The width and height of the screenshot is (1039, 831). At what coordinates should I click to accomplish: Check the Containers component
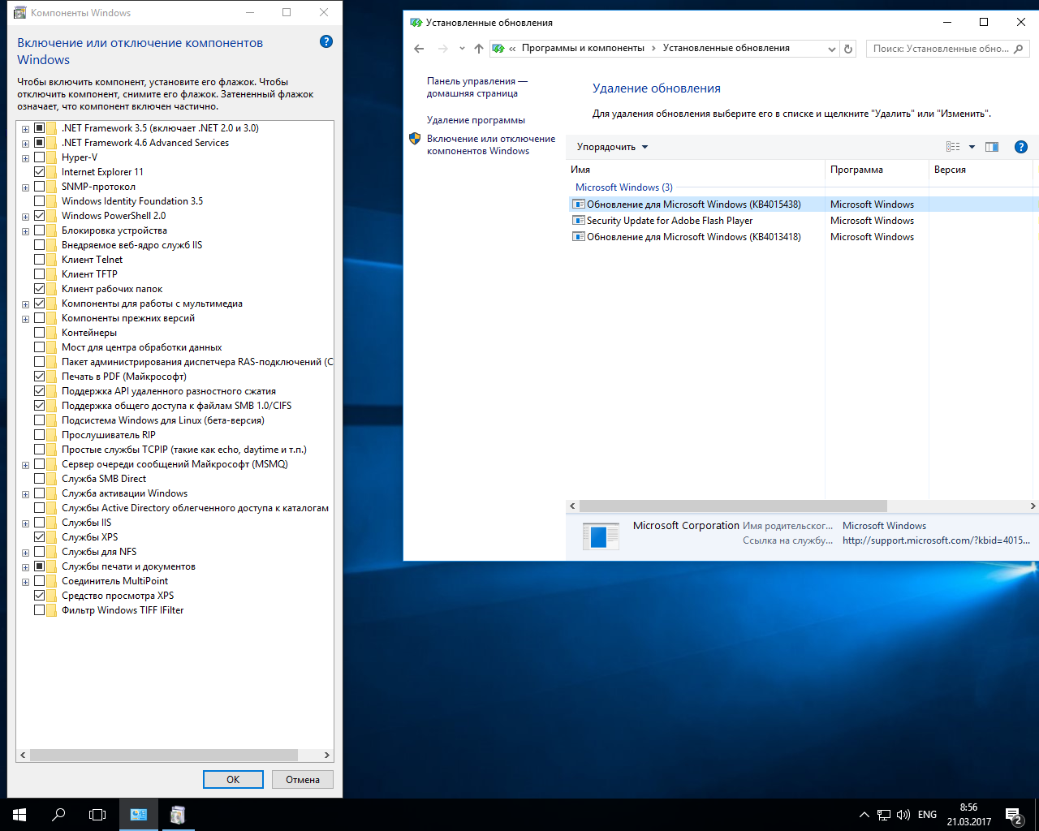39,333
